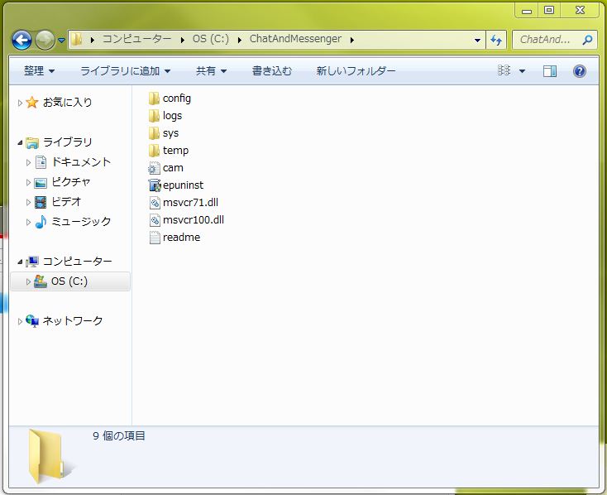Open the 整理 organize dropdown menu
The image size is (607, 495).
tap(39, 71)
